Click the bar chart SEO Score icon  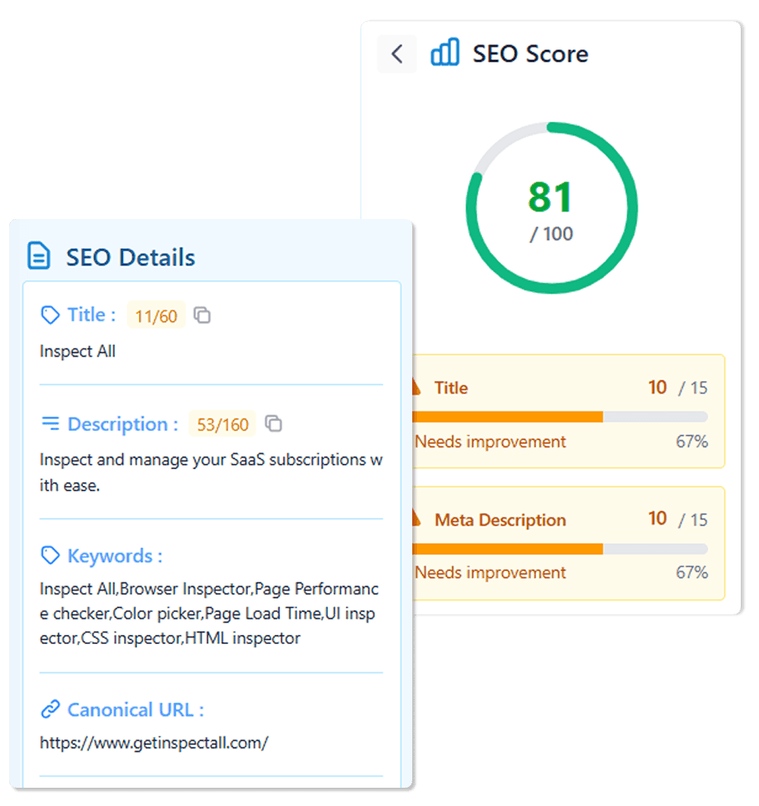tap(445, 53)
